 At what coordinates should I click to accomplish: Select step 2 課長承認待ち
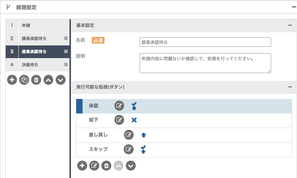38,39
